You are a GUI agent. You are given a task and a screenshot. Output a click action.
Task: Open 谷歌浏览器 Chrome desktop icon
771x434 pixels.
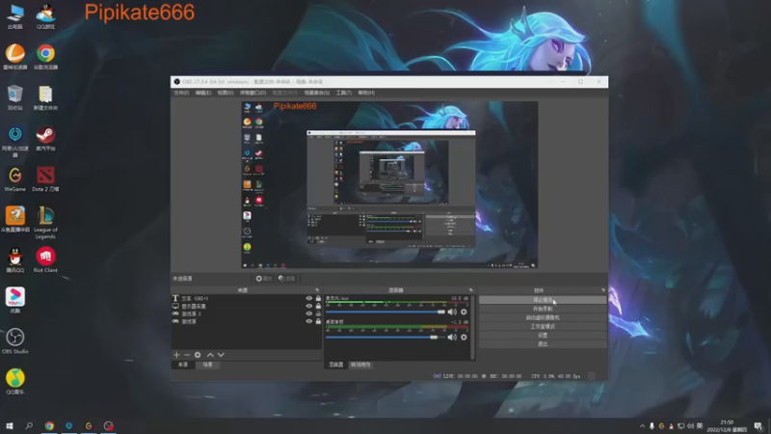click(x=45, y=57)
